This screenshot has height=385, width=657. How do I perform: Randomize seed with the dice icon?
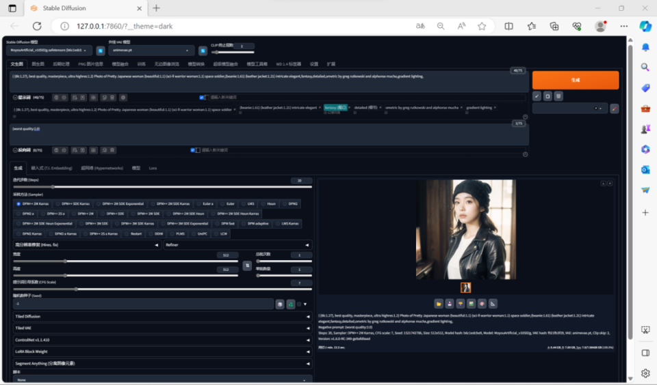tap(280, 304)
